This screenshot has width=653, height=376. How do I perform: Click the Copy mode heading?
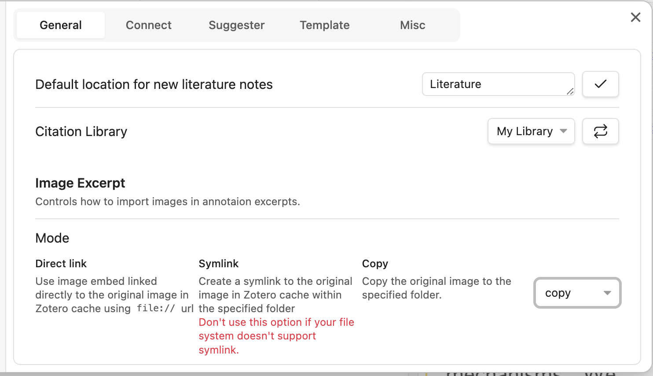tap(375, 263)
